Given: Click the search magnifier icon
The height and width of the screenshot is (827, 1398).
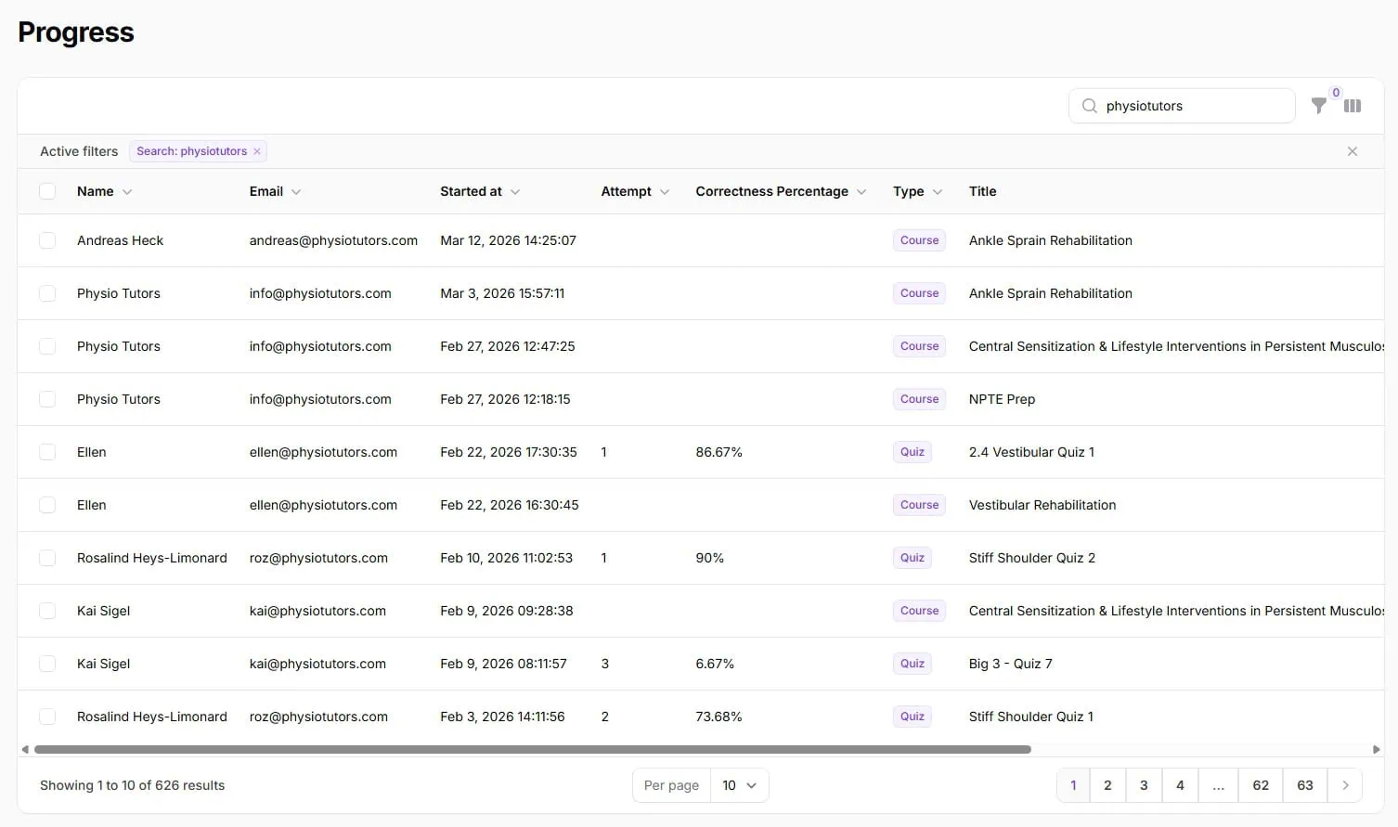Looking at the screenshot, I should (1090, 106).
